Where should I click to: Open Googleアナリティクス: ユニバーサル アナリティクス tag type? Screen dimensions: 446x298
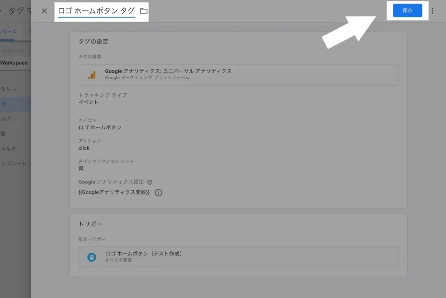(x=238, y=75)
